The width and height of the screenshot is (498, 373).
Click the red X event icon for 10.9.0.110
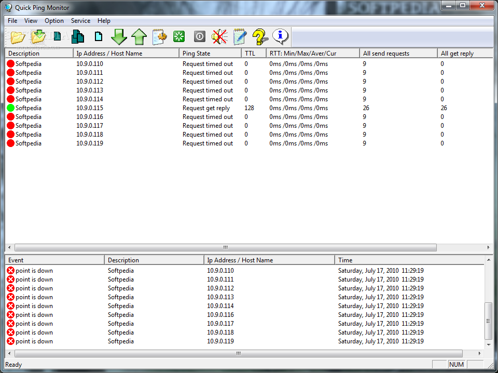pos(11,271)
